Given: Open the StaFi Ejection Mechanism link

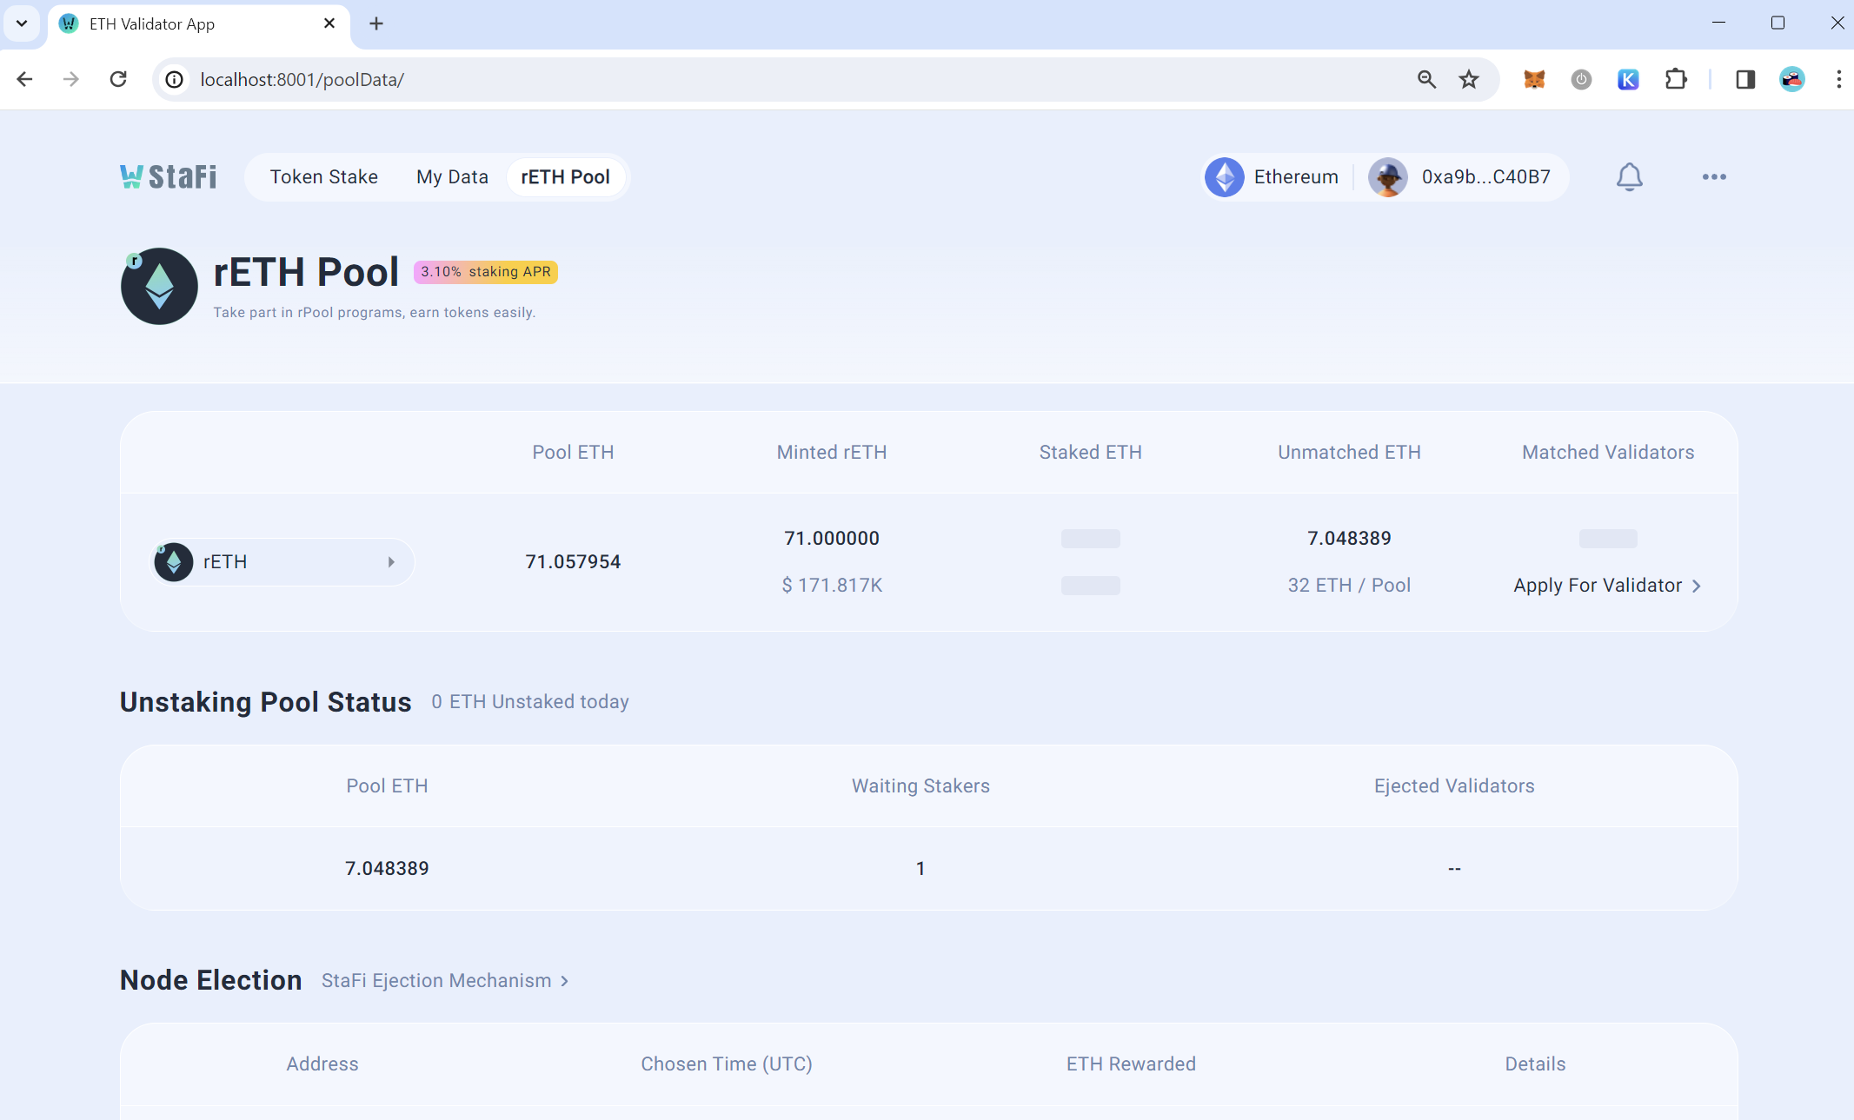Looking at the screenshot, I should (445, 981).
